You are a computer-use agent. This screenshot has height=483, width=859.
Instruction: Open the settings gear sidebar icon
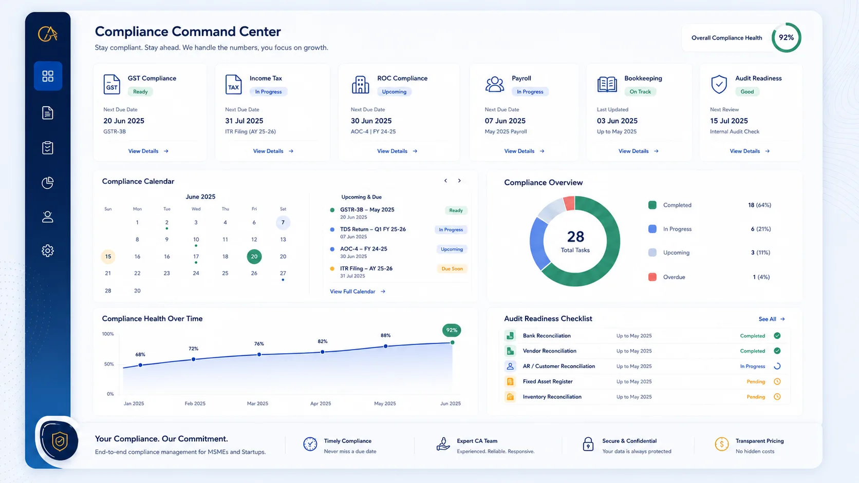[x=48, y=250]
